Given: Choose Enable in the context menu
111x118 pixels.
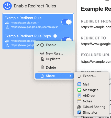Looking at the screenshot, I should click(54, 45).
